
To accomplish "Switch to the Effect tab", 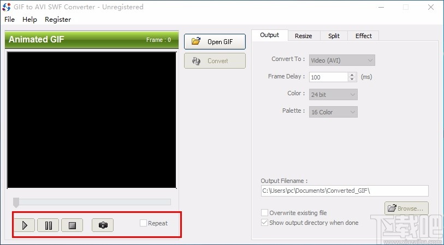I will click(363, 36).
